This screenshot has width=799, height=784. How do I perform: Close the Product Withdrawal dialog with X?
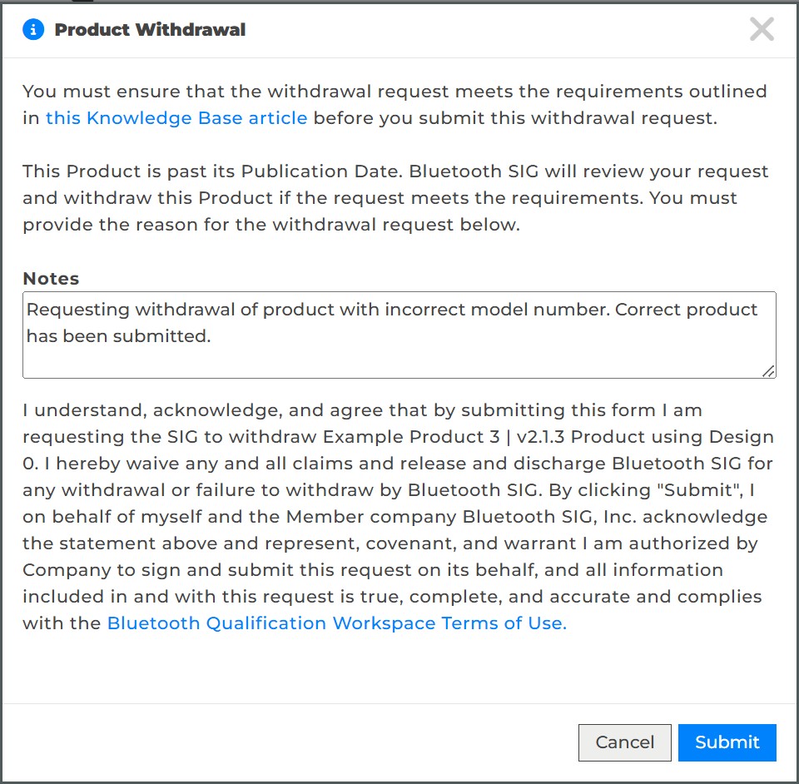tap(762, 29)
